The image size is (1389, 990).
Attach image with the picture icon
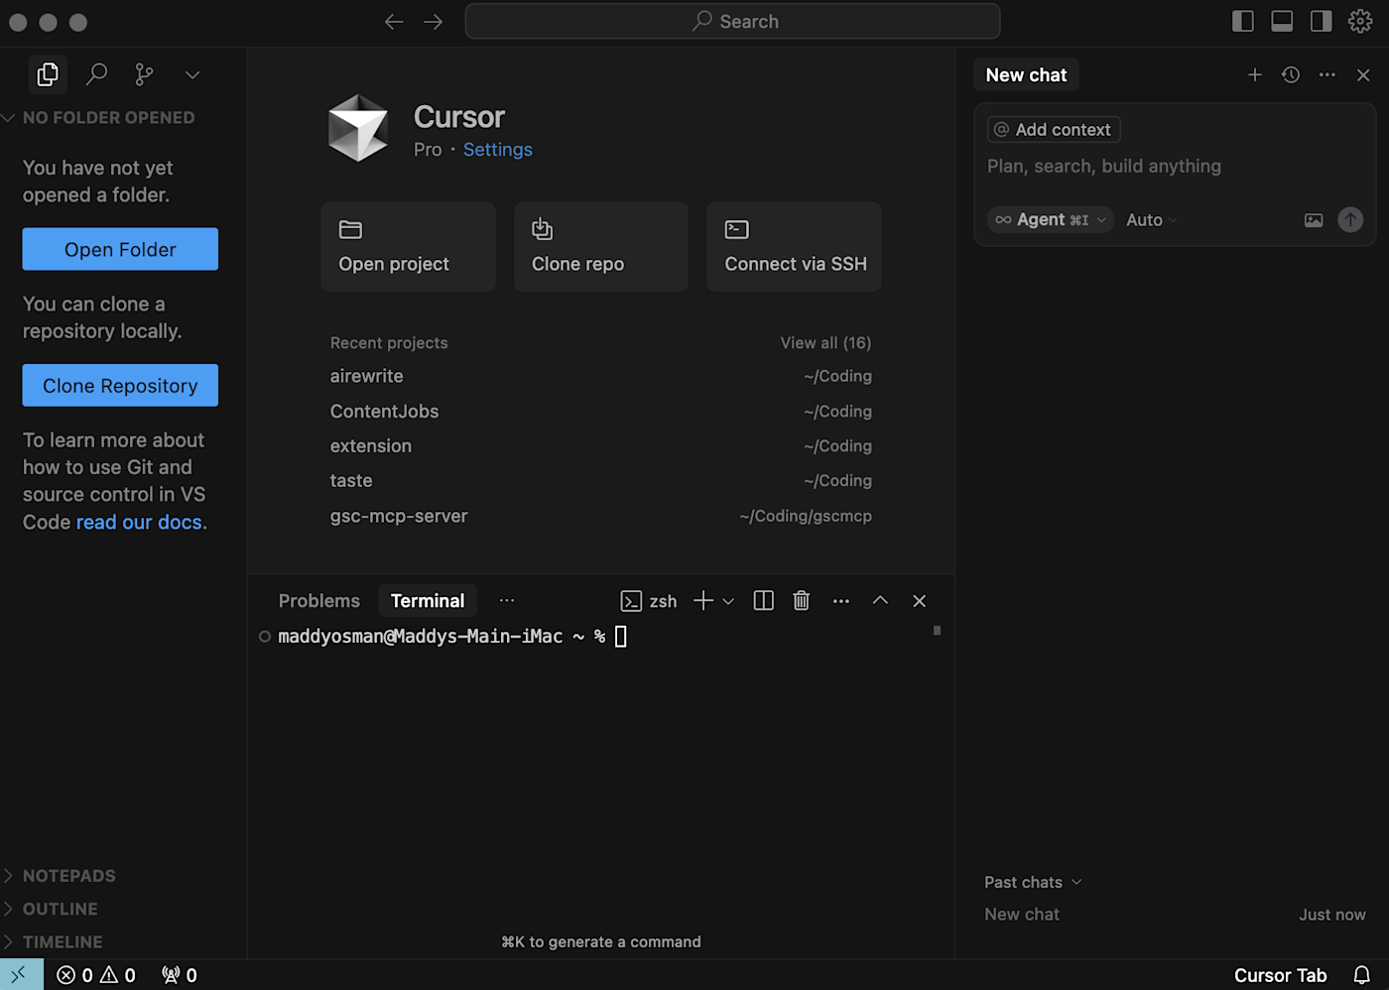coord(1314,220)
